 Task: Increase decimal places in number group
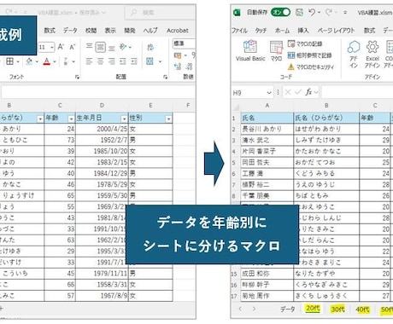point(178,67)
